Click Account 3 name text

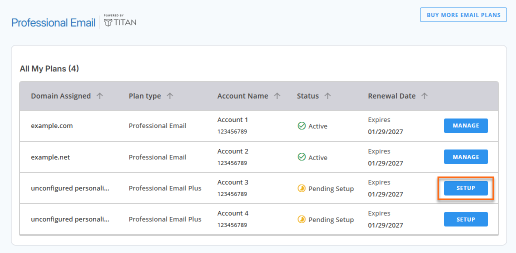pos(232,182)
